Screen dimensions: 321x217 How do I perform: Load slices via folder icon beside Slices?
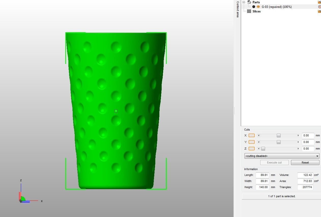319,11
